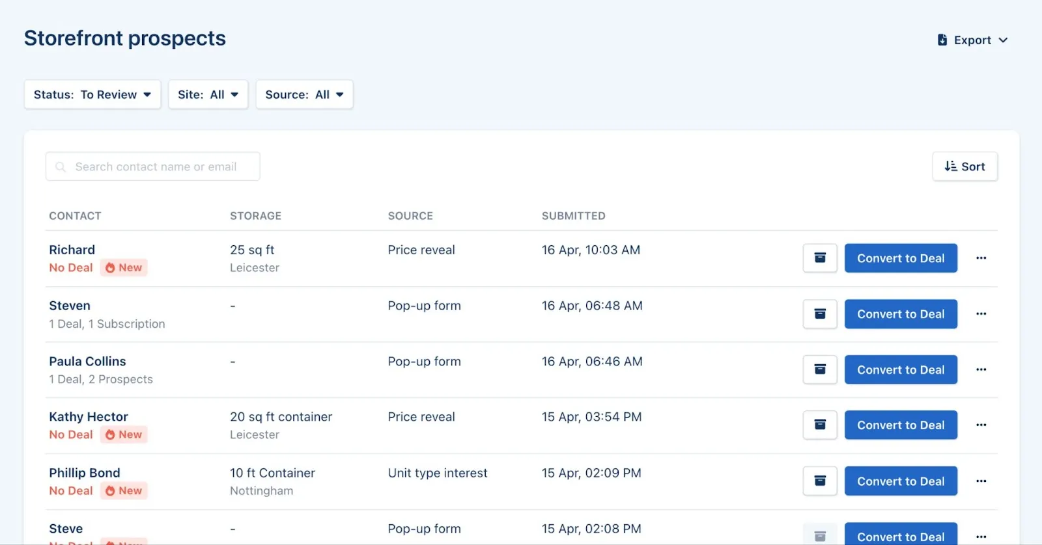Expand the Export chevron menu
Viewport: 1042px width, 545px height.
click(1003, 40)
